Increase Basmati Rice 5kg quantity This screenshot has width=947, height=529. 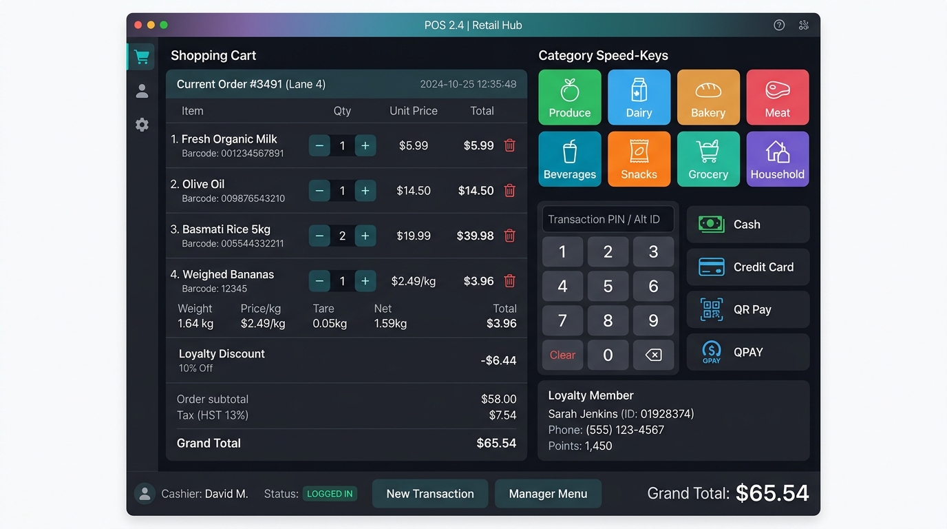point(365,236)
